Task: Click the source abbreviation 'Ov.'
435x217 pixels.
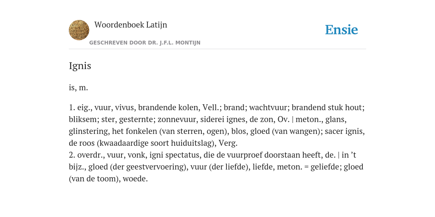Action: click(283, 119)
